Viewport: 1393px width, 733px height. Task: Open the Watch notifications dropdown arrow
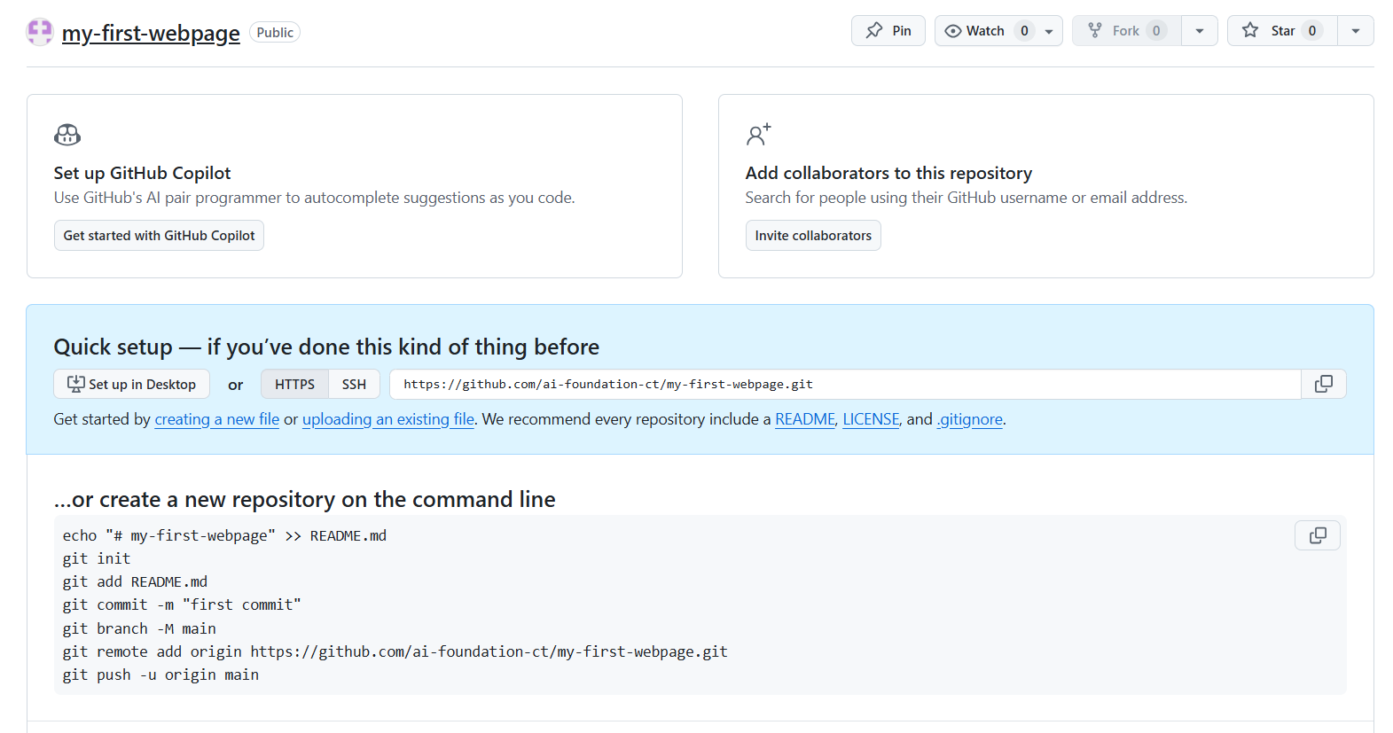[x=1049, y=31]
